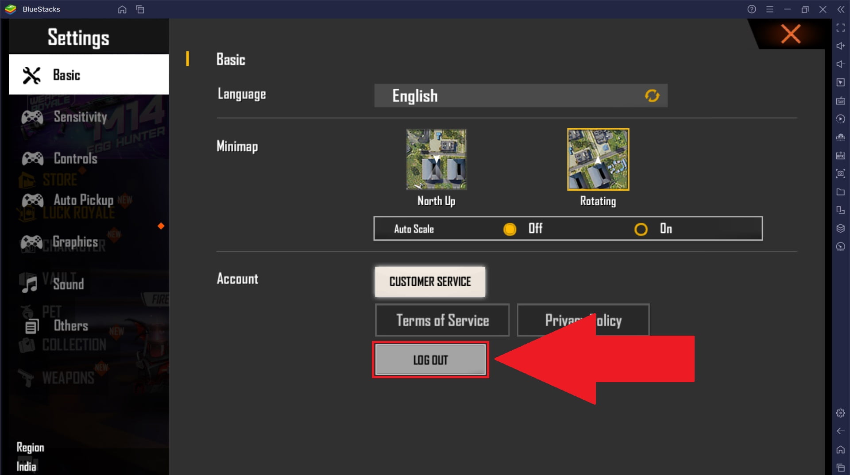Click the BlueStacks home icon in title bar
Image resolution: width=850 pixels, height=475 pixels.
[122, 9]
